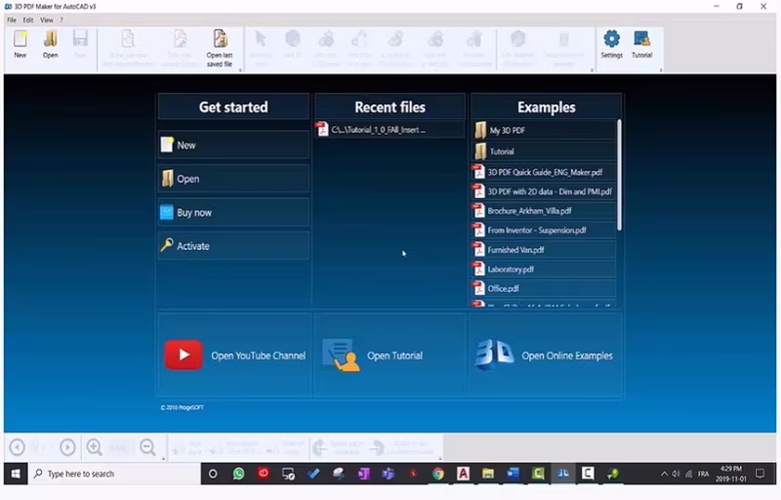Open WhatsApp from the taskbar
The image size is (781, 500).
point(238,474)
